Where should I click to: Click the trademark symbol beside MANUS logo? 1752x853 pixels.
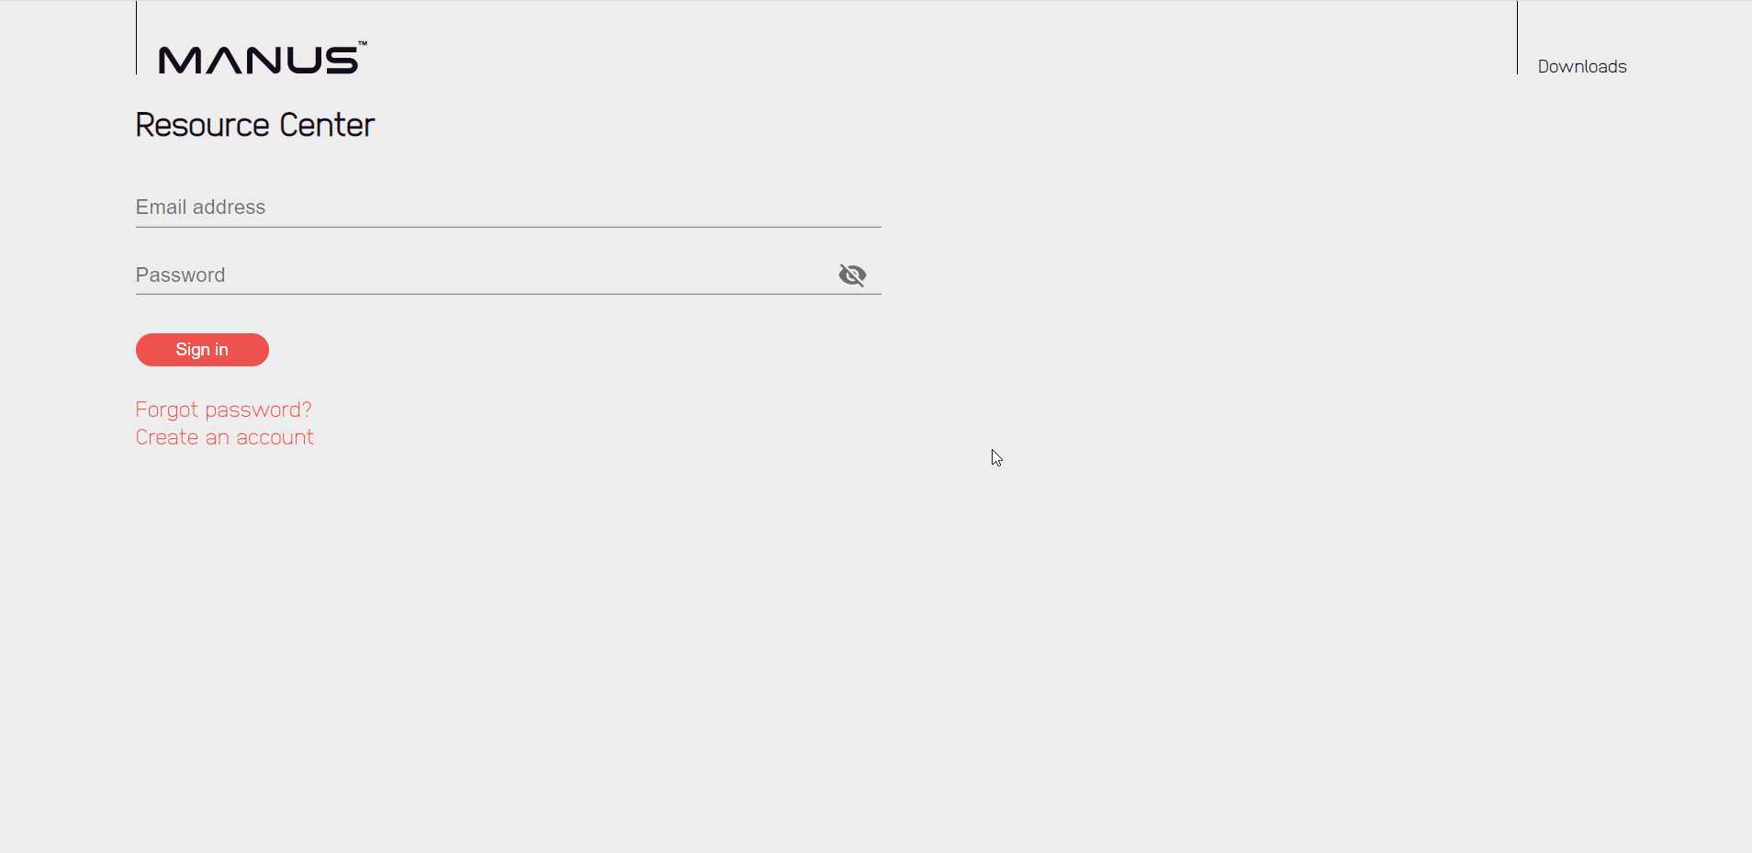[363, 43]
